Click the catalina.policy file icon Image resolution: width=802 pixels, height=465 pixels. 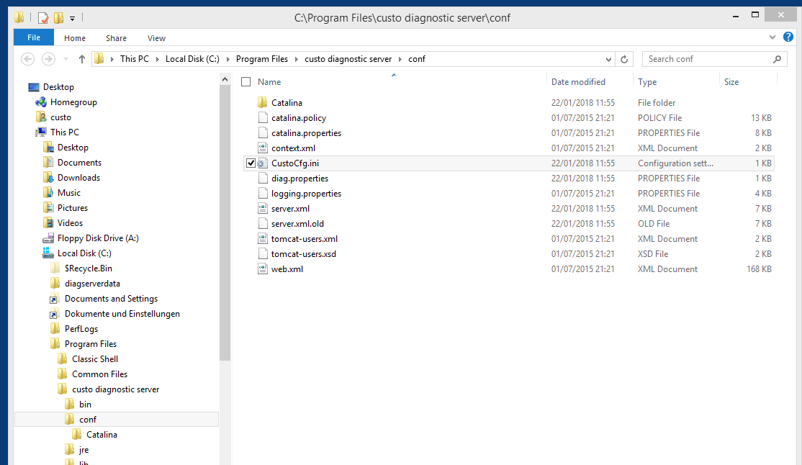[262, 118]
